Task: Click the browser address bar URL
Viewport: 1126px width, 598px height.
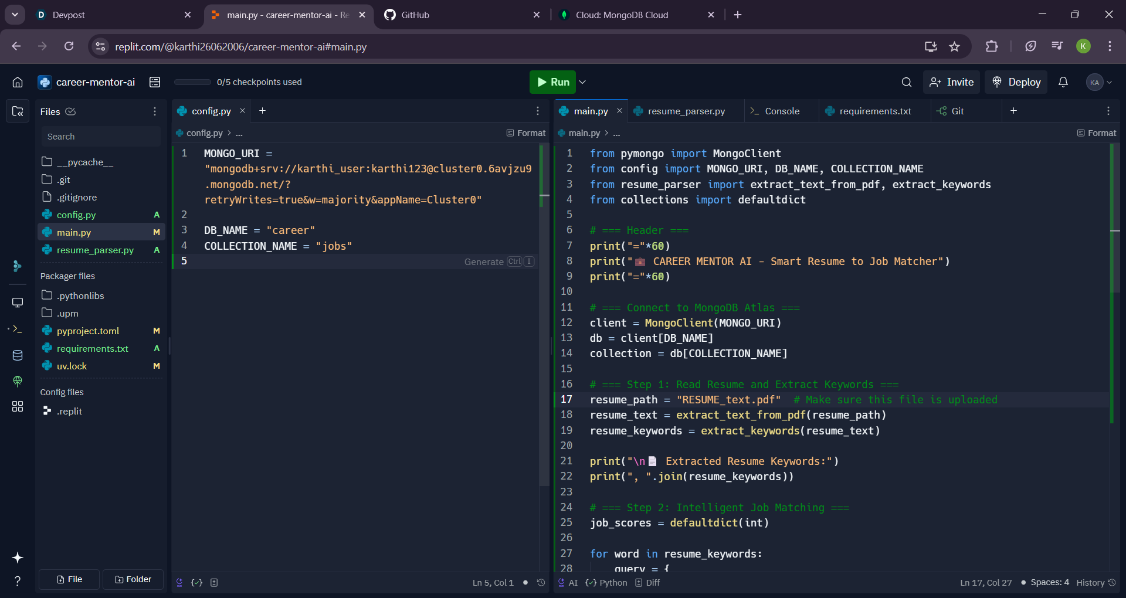Action: (x=240, y=47)
